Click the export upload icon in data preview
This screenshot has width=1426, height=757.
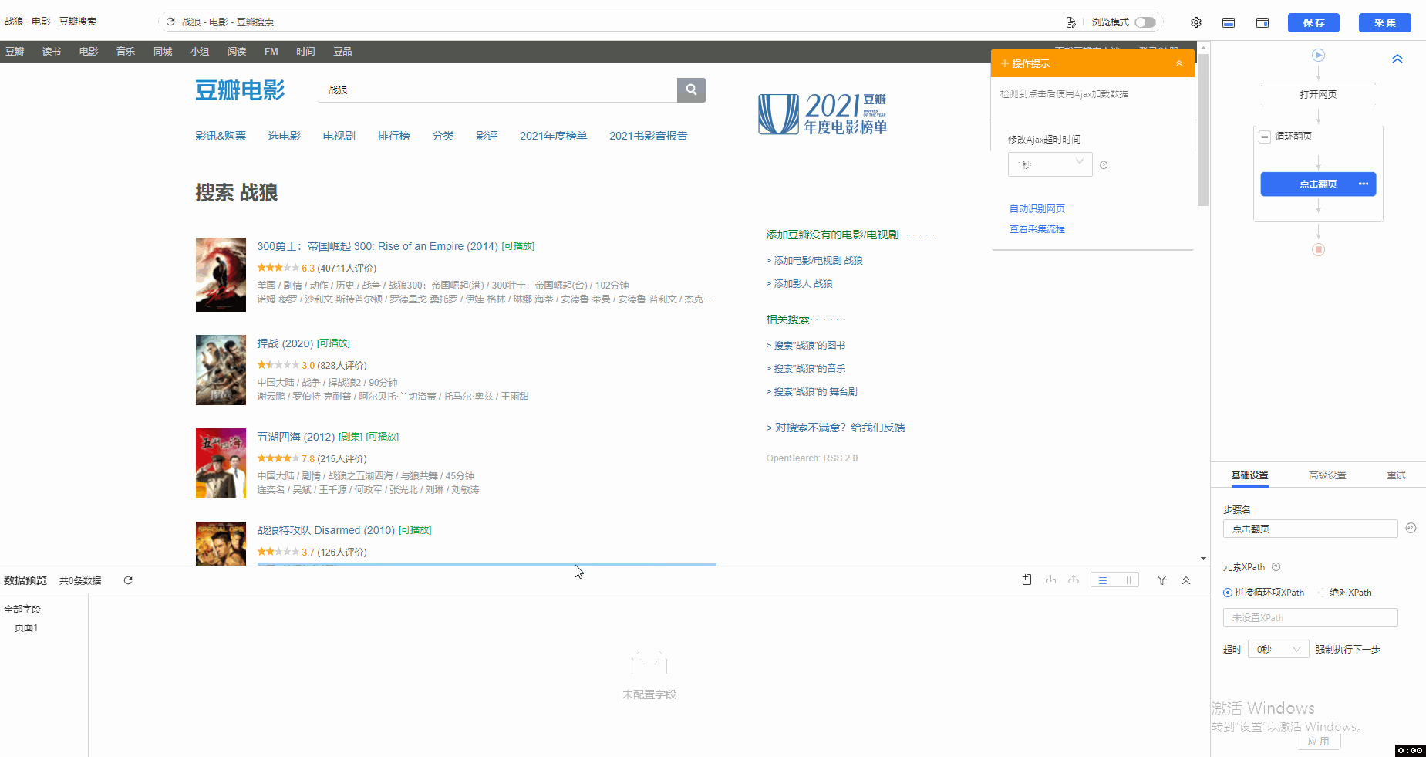[1074, 580]
